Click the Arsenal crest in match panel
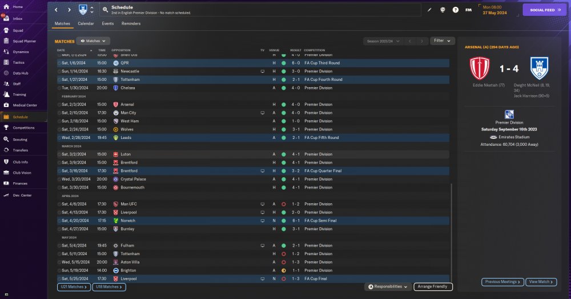Screen dimensions: 571x299 pyautogui.click(x=480, y=68)
